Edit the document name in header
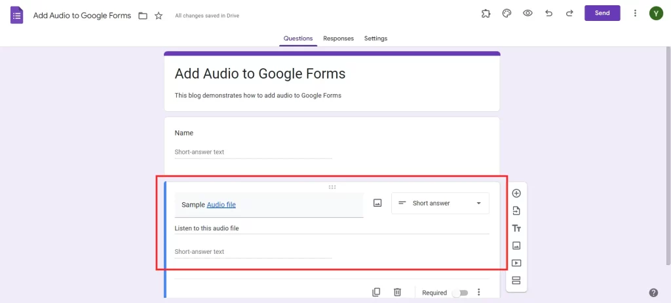This screenshot has height=303, width=671. tap(82, 16)
